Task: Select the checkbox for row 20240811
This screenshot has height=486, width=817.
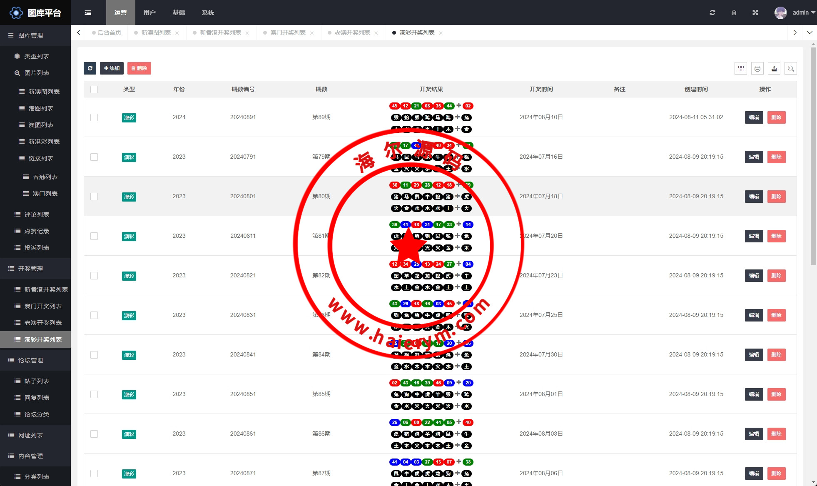Action: click(x=94, y=236)
